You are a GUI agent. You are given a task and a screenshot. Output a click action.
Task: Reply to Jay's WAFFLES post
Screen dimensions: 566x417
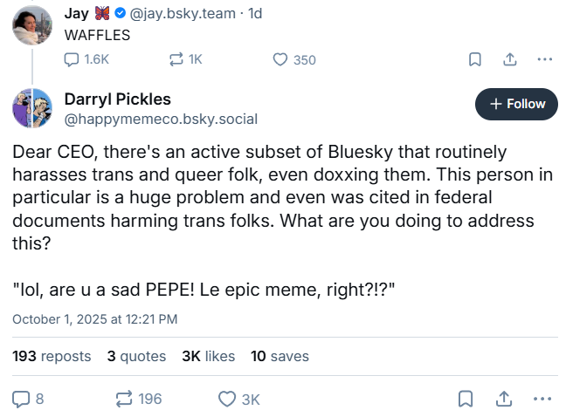73,59
